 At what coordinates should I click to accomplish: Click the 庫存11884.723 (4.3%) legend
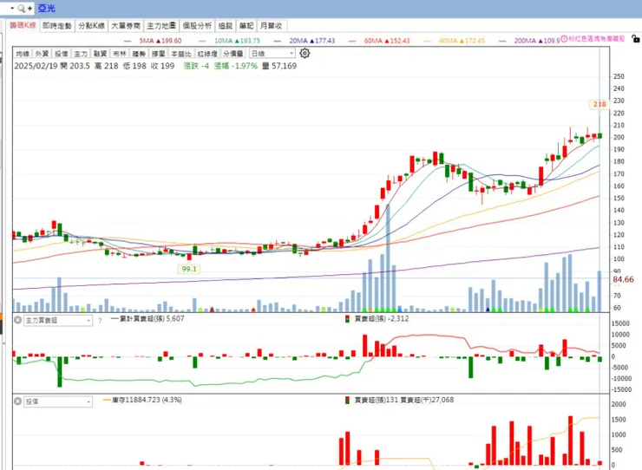(143, 400)
